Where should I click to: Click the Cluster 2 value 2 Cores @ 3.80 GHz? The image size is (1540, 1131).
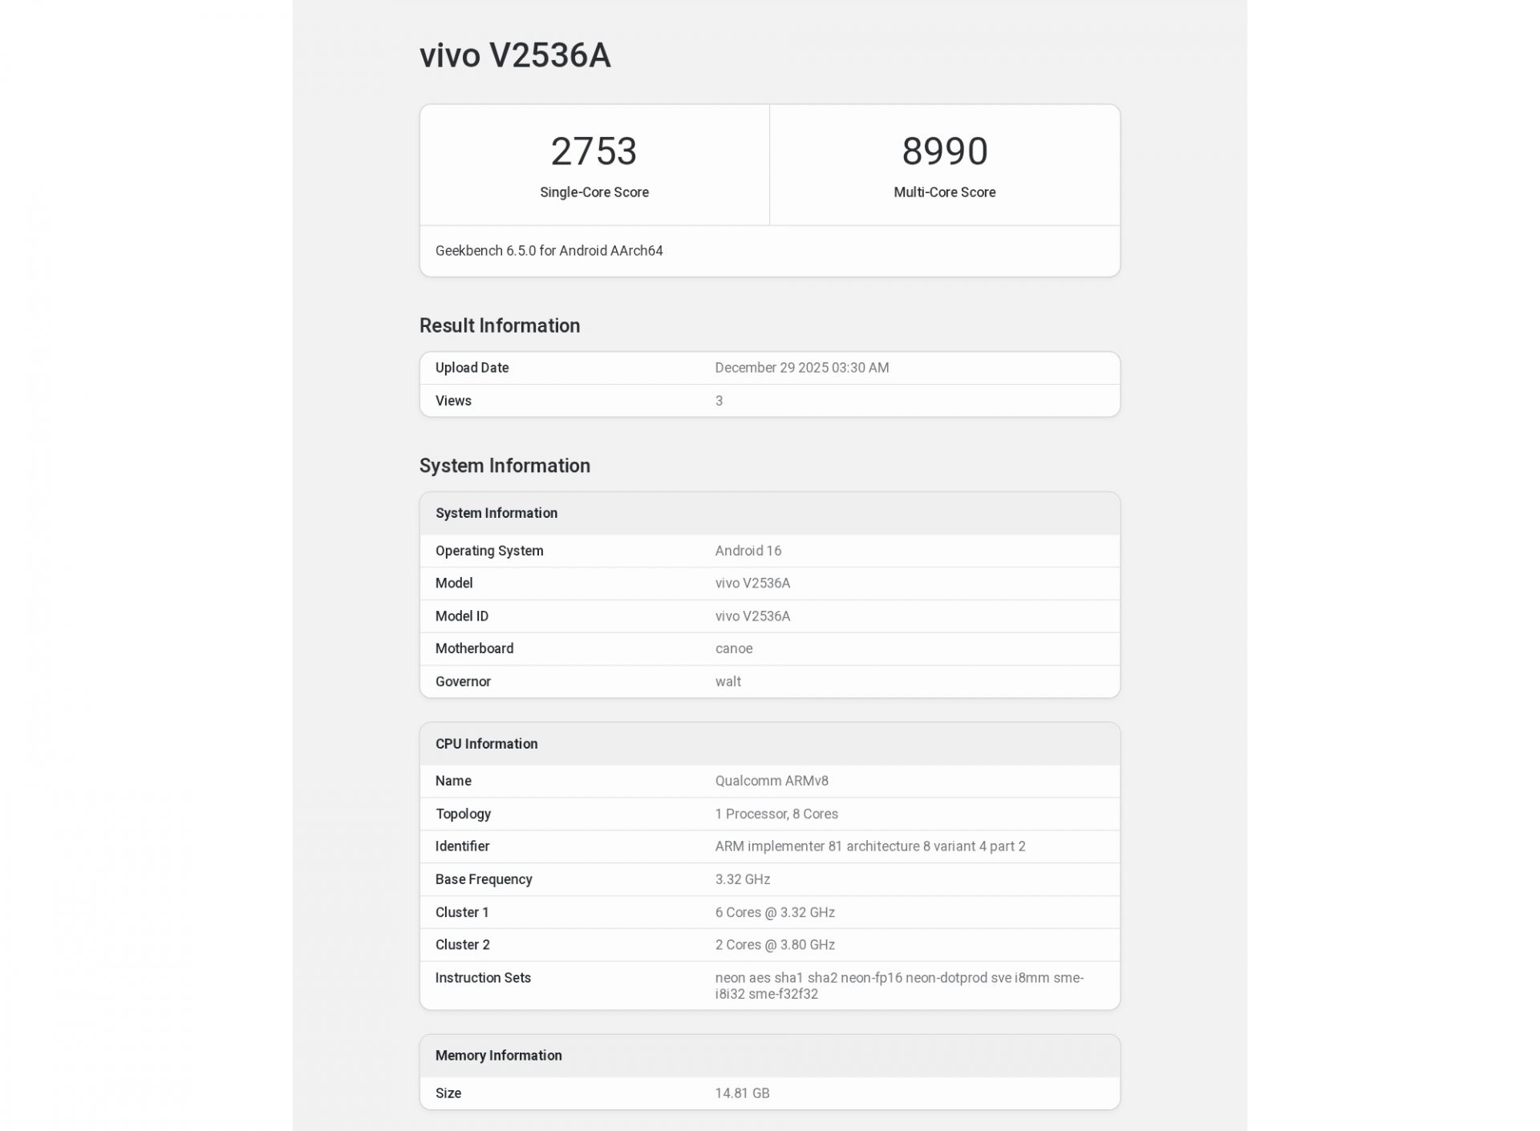[x=774, y=945]
